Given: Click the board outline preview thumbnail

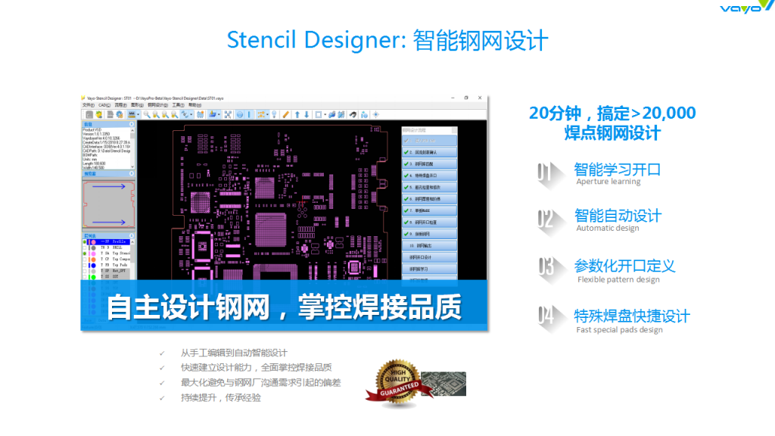Looking at the screenshot, I should point(108,204).
